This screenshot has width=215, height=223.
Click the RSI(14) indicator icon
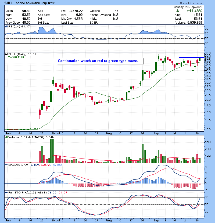(x=6, y=26)
